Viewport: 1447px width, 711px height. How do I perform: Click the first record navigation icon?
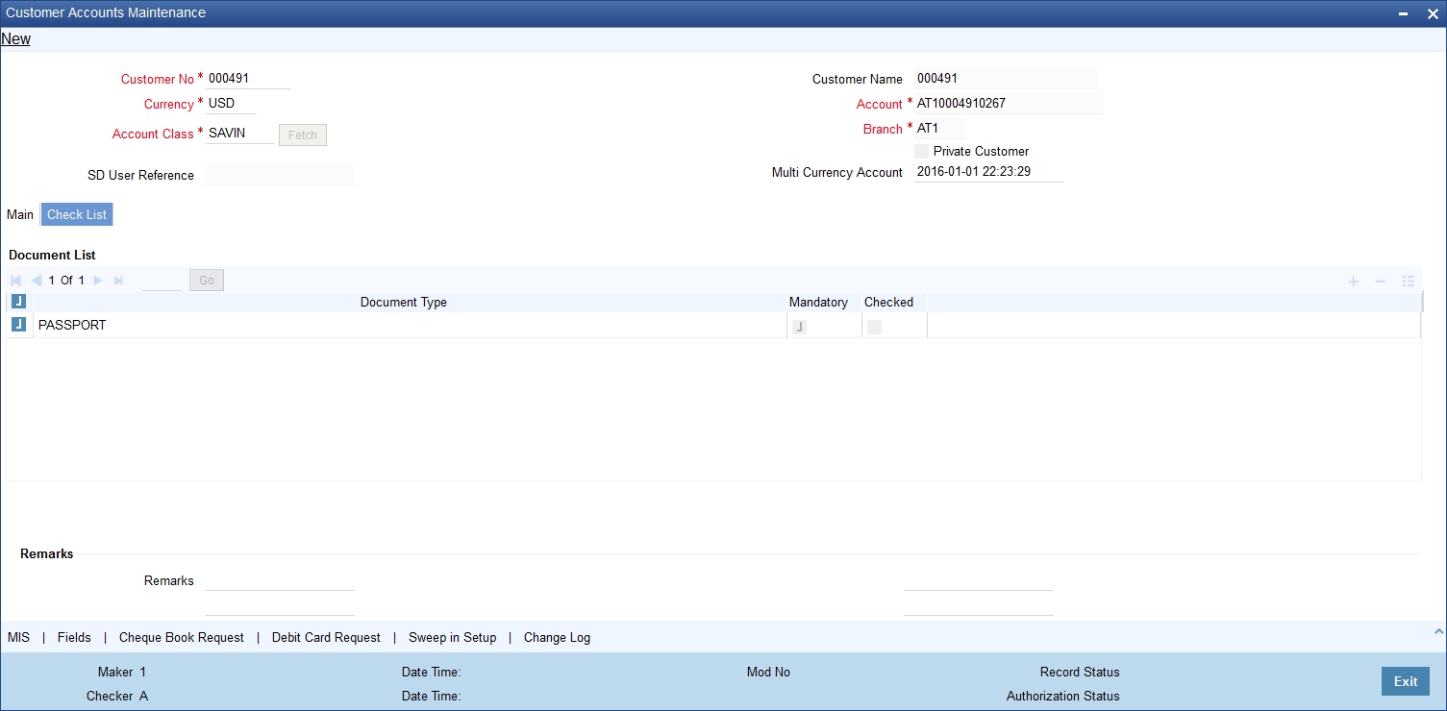coord(15,280)
